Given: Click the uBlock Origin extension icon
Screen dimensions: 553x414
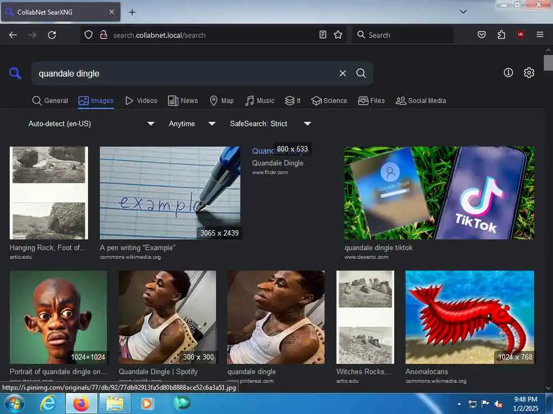Looking at the screenshot, I should click(x=521, y=34).
